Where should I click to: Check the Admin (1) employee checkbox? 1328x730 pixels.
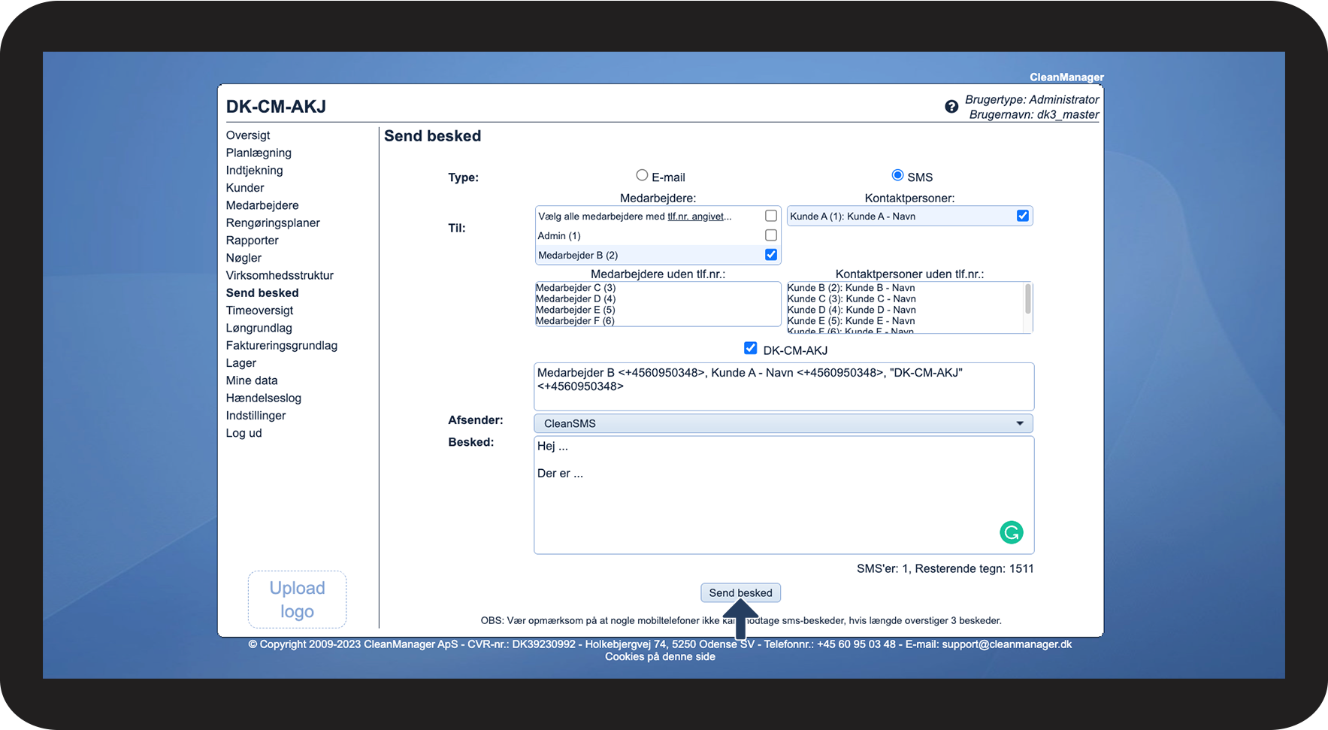[x=770, y=235]
